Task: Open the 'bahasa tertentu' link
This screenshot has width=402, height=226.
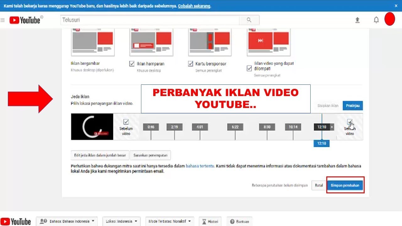Action: point(200,166)
